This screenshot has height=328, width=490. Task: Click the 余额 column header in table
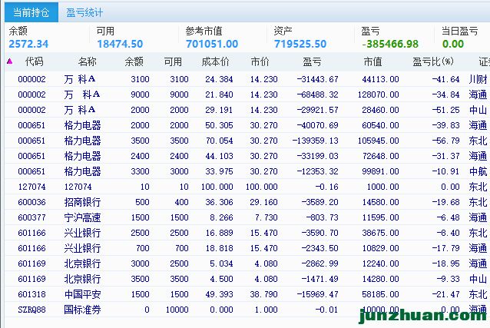coord(134,61)
